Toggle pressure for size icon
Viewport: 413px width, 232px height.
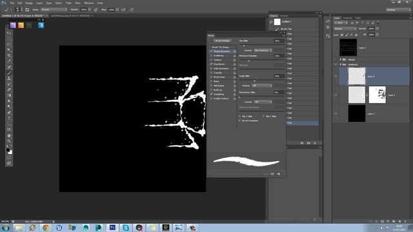(x=132, y=10)
